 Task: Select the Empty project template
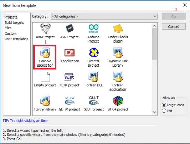coord(45,80)
